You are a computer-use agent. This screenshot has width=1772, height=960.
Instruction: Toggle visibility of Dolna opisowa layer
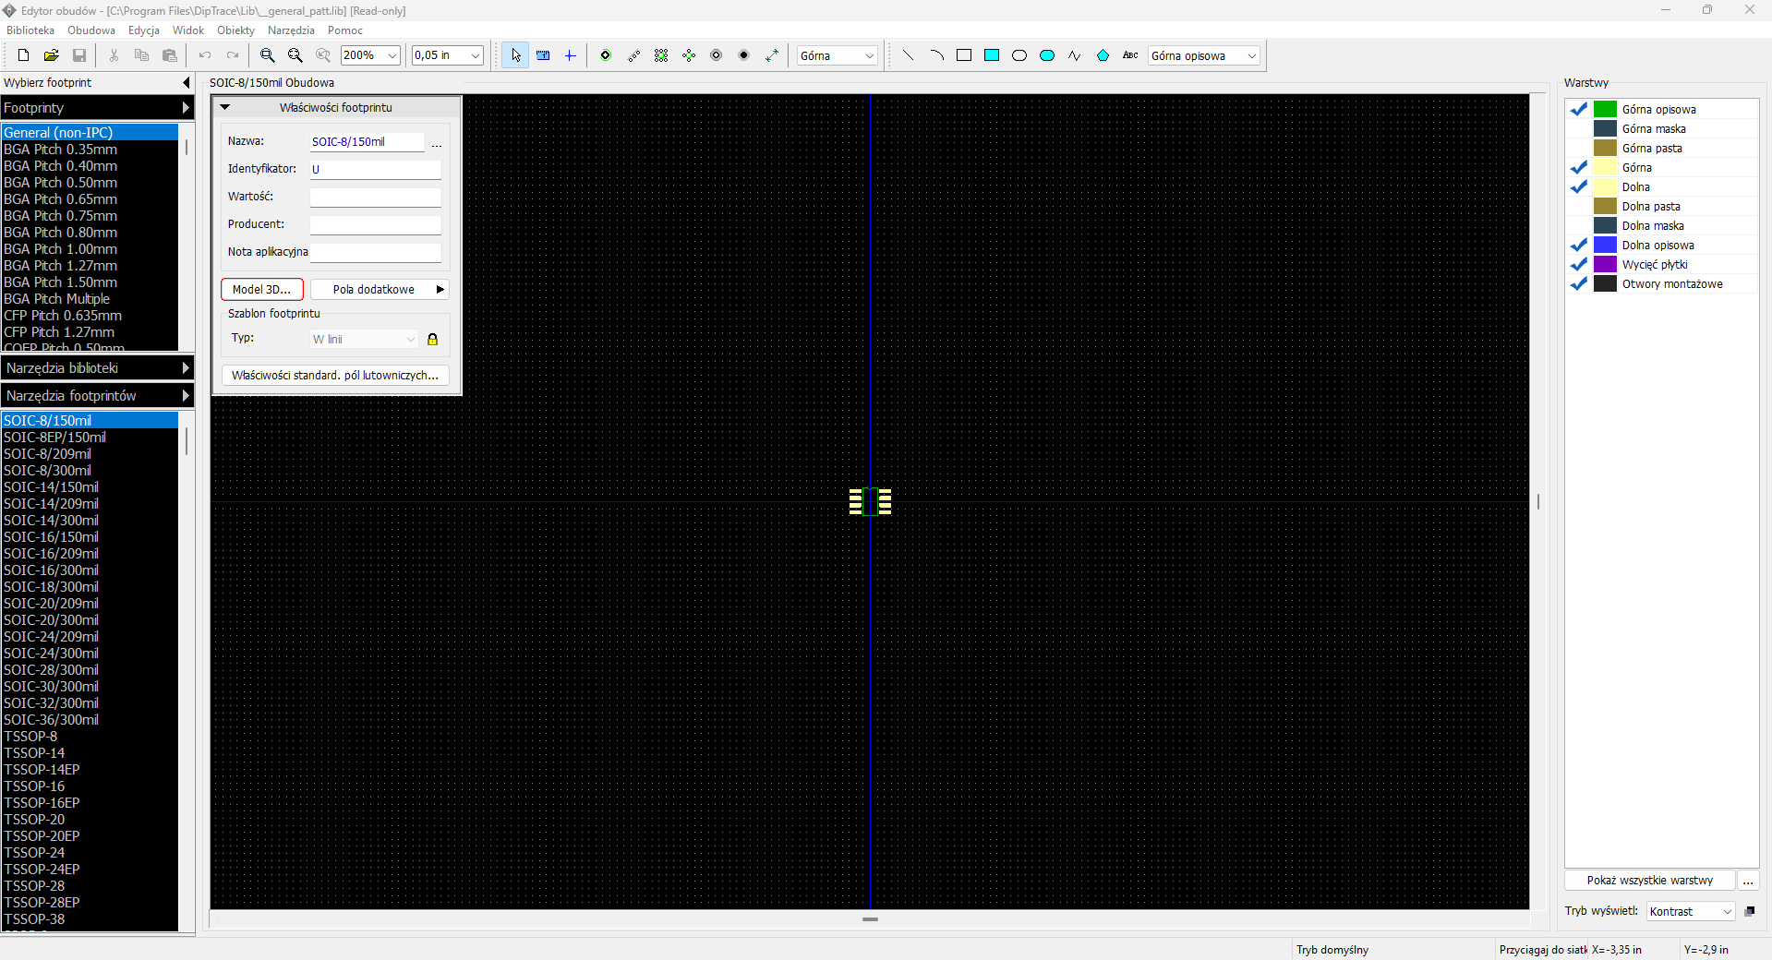point(1579,245)
